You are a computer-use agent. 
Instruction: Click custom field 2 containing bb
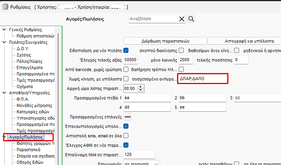(x=202, y=98)
